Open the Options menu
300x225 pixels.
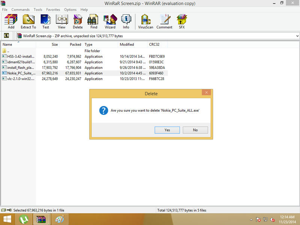(70, 10)
